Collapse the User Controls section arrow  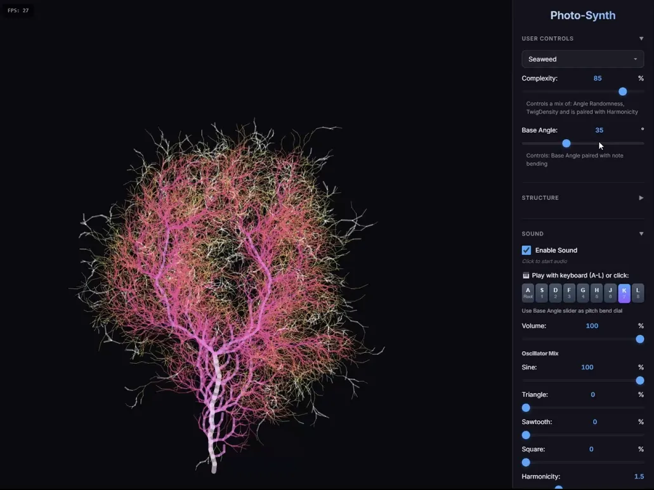(x=641, y=39)
